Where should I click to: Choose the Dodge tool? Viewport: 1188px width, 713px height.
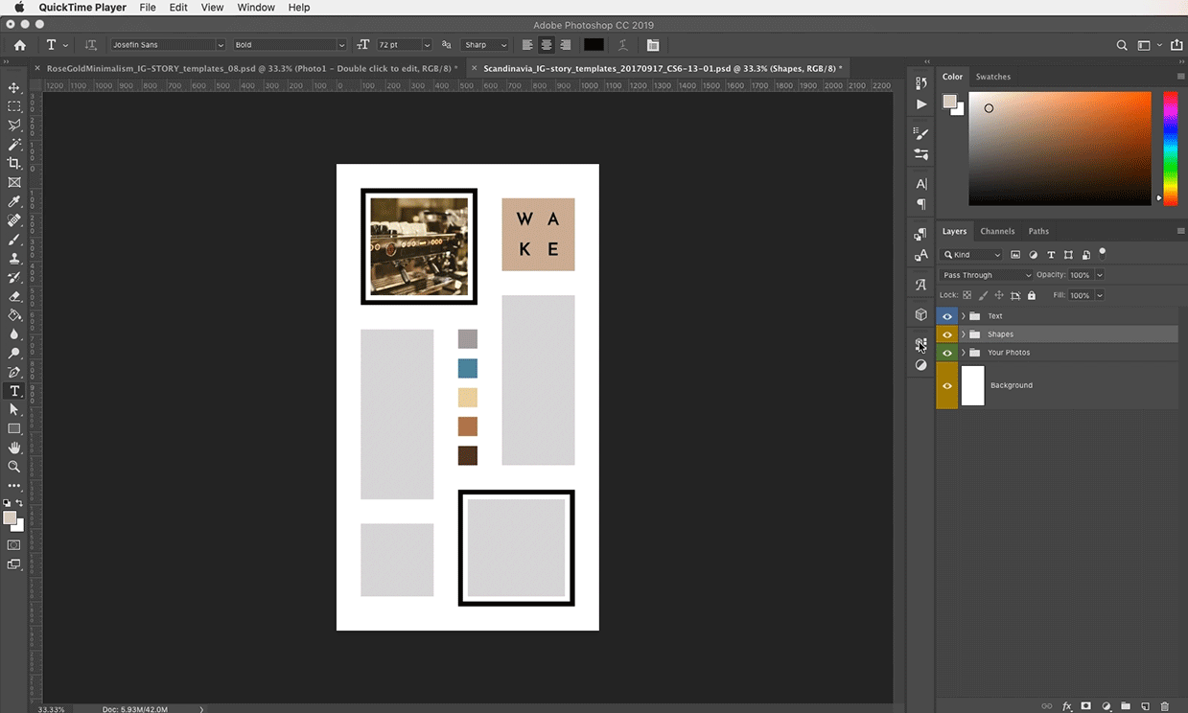click(14, 354)
